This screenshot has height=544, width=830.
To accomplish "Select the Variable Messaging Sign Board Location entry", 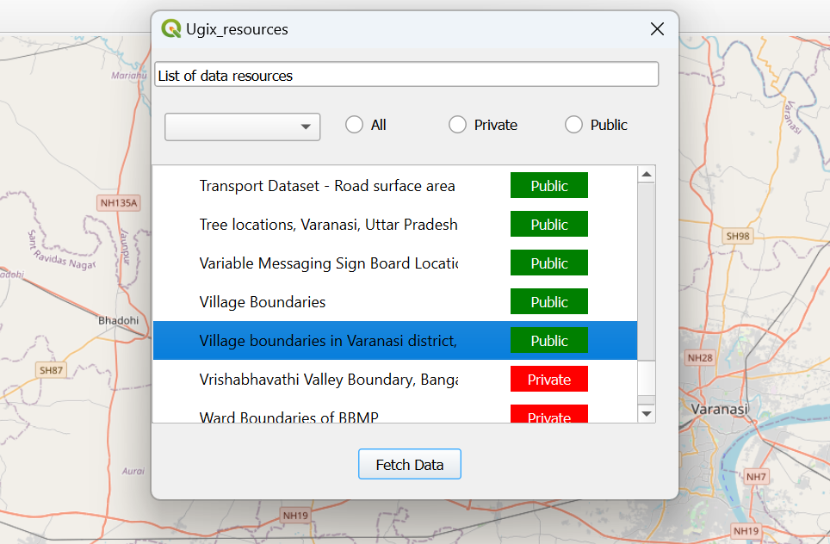I will (327, 263).
